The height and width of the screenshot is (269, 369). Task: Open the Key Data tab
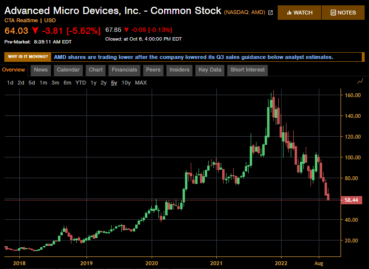tap(210, 70)
